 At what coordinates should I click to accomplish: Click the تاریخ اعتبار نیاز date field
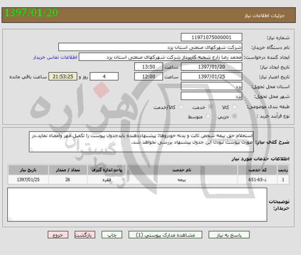[212, 76]
